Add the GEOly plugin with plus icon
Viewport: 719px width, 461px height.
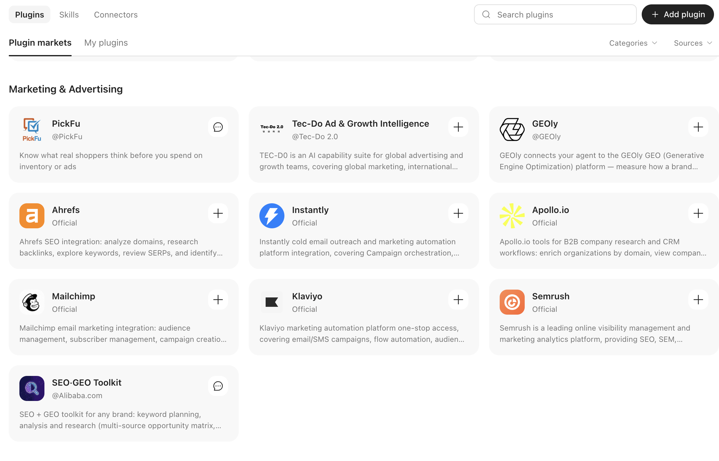698,127
